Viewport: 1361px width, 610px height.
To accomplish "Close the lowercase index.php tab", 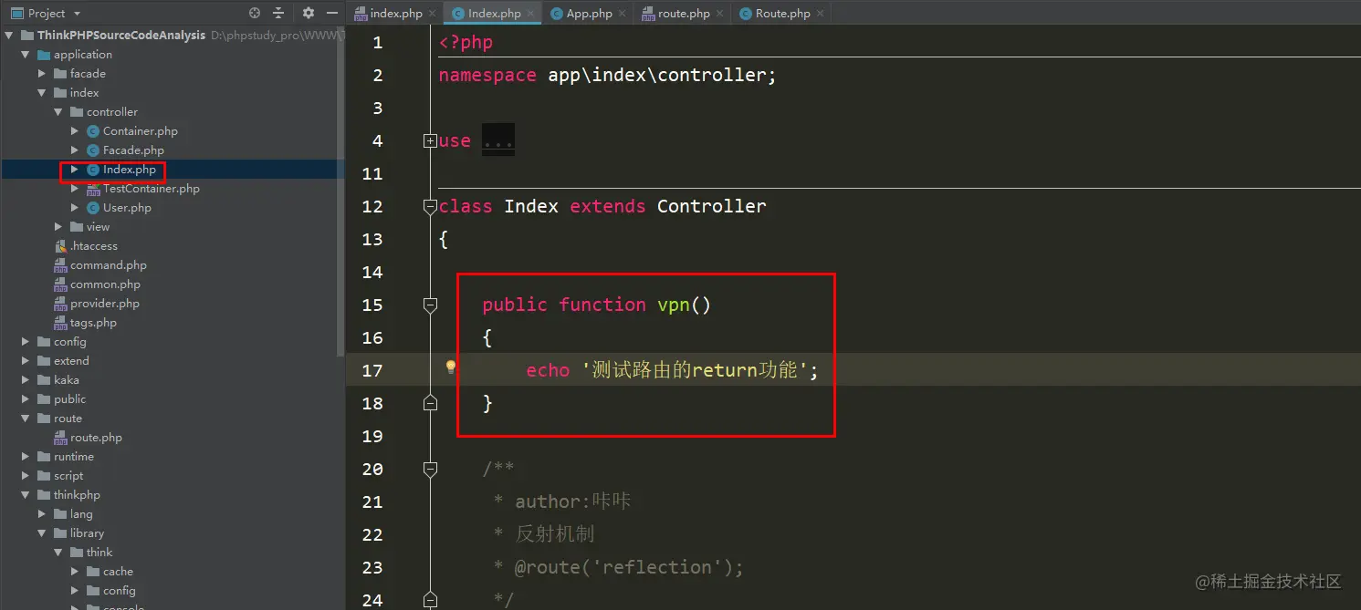I will point(432,14).
